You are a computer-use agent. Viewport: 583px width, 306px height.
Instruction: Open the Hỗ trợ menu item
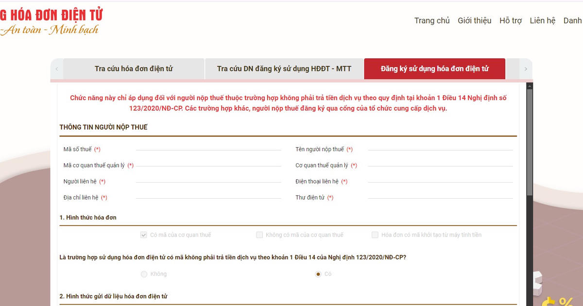[x=511, y=20]
